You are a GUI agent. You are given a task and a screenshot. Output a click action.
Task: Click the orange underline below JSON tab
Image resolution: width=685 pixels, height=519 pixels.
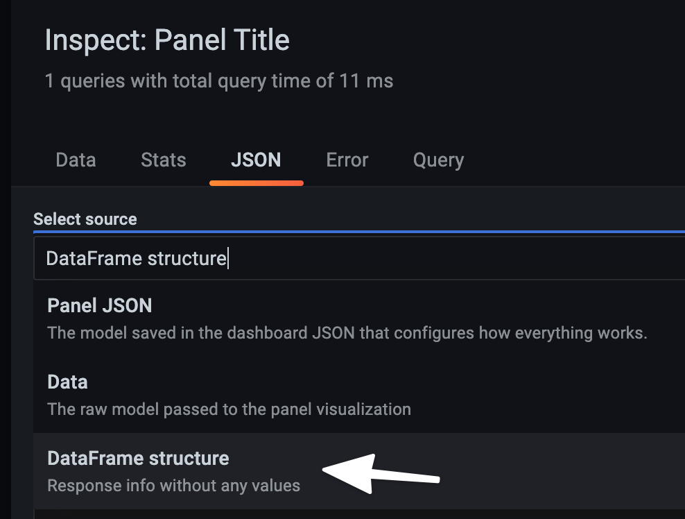[x=255, y=183]
